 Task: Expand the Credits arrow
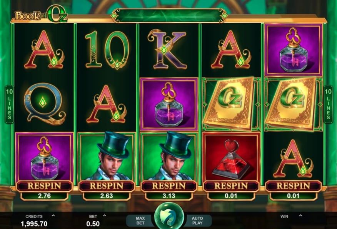click(x=53, y=216)
